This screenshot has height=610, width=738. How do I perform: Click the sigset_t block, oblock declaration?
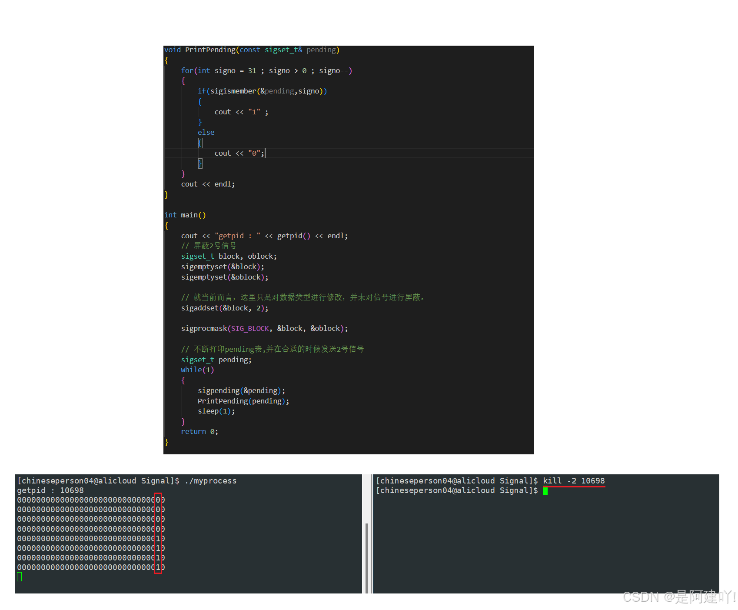point(229,257)
